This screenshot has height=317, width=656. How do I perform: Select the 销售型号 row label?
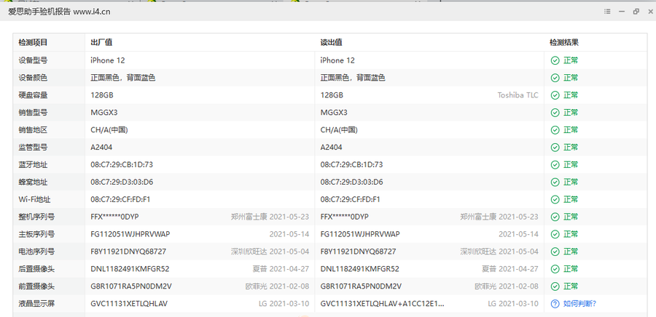coord(33,113)
